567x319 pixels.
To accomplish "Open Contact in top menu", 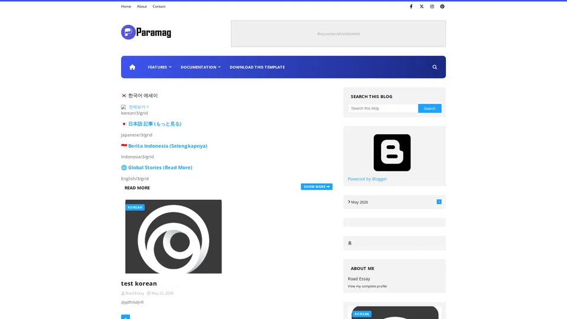I will click(159, 6).
